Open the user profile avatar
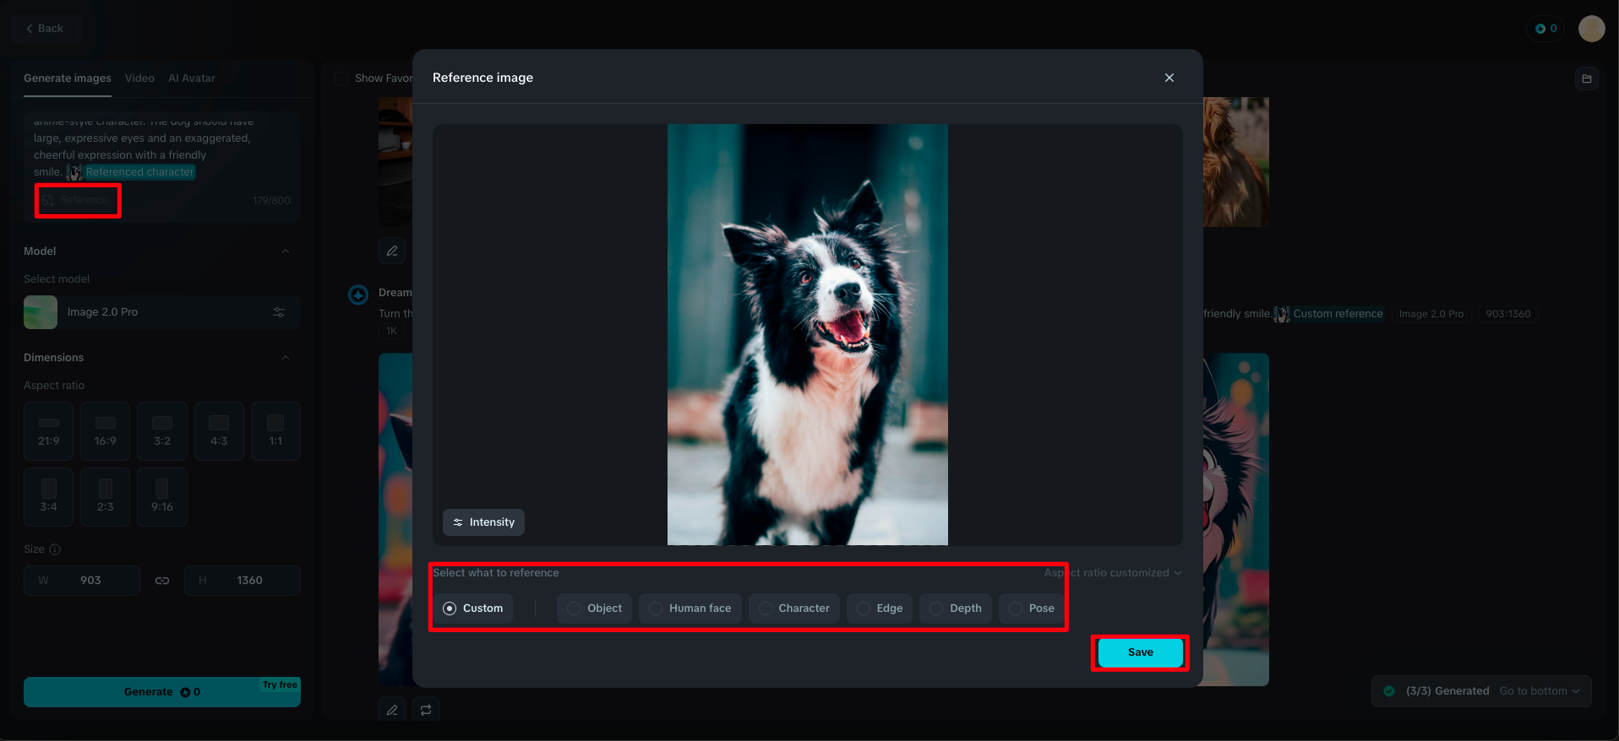This screenshot has width=1619, height=741. point(1592,29)
